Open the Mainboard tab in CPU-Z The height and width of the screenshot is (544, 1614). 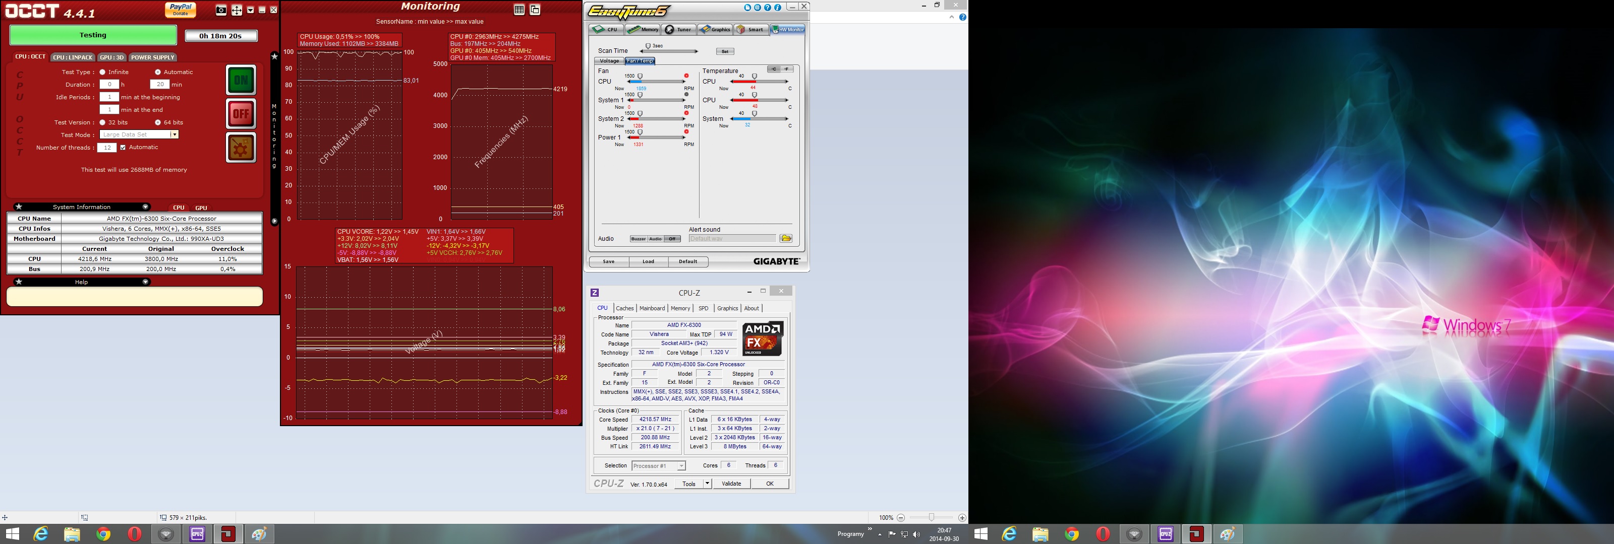click(x=652, y=308)
